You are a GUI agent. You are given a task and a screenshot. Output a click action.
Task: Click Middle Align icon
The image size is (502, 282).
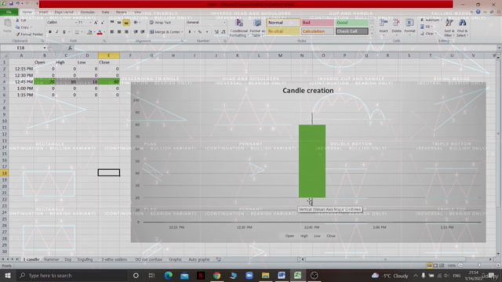[x=119, y=23]
